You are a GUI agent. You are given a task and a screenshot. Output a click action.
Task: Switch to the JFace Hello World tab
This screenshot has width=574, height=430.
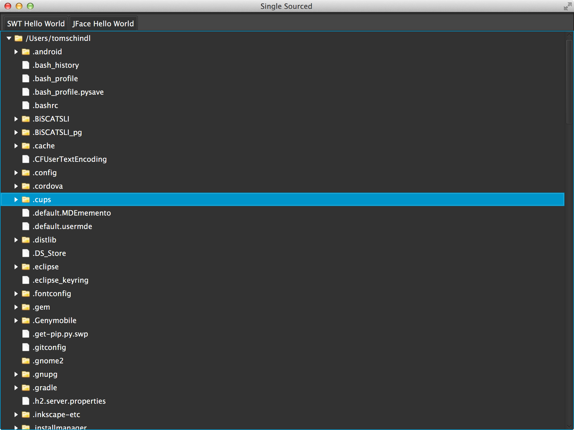coord(103,24)
